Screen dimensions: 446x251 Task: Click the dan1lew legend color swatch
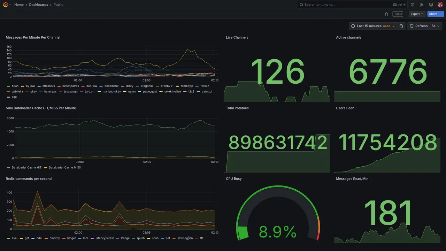83,86
